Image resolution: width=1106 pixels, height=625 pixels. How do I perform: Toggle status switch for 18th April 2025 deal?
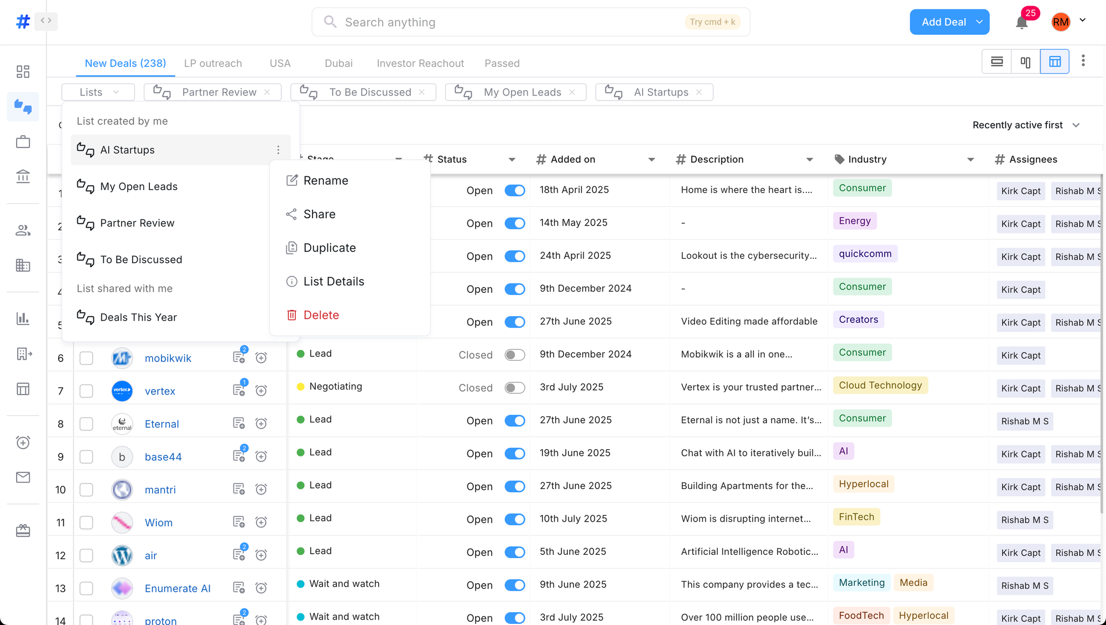514,190
